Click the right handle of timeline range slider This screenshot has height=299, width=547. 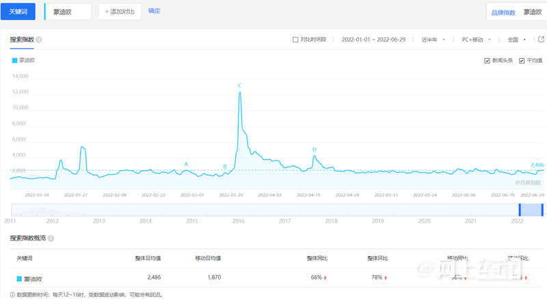pos(542,210)
